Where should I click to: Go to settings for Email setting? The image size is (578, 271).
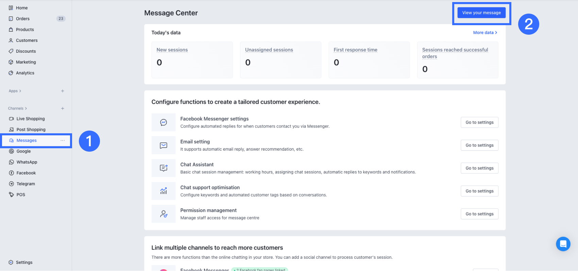point(479,145)
